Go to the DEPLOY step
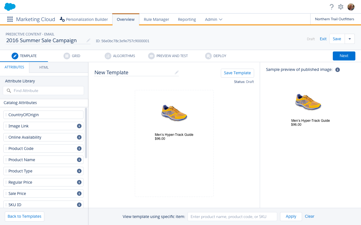This screenshot has width=361, height=225. click(216, 56)
